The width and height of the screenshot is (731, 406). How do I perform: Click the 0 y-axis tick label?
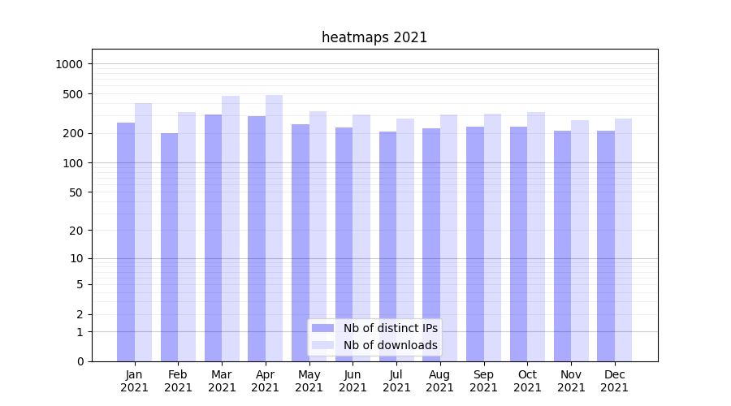click(x=80, y=361)
